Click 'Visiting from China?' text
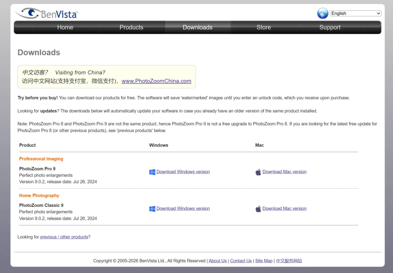This screenshot has width=393, height=273. click(x=80, y=72)
